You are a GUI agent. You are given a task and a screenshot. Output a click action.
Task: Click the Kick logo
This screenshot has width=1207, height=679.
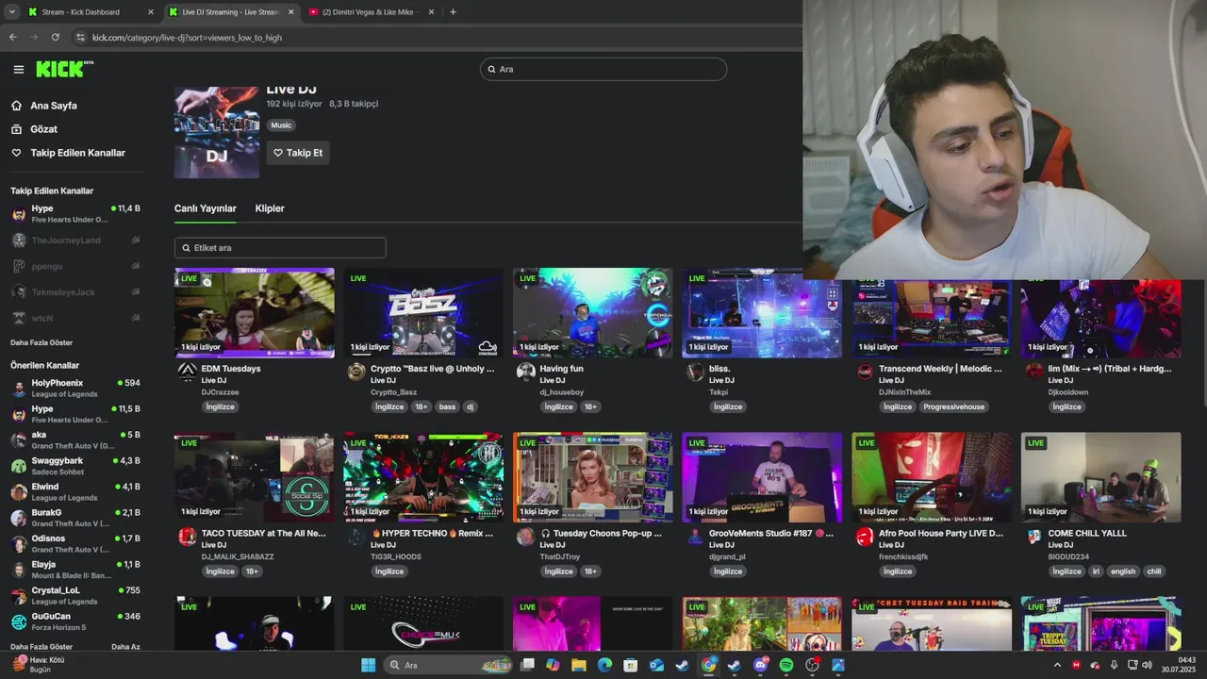(x=64, y=69)
